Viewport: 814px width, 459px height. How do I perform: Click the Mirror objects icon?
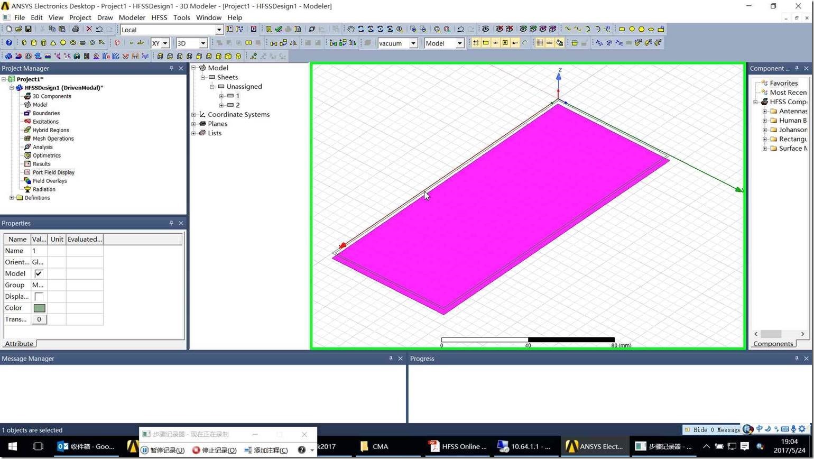[293, 42]
